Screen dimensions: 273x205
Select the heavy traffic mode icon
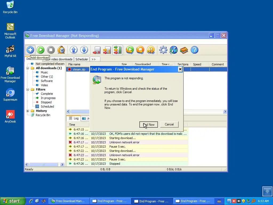click(118, 50)
